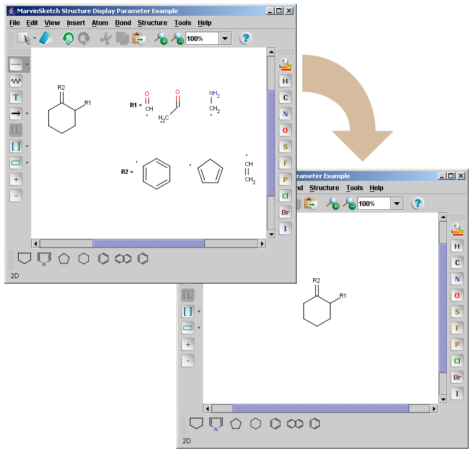Screen dimensions: 473x452
Task: Open the Atom menu
Action: (100, 23)
